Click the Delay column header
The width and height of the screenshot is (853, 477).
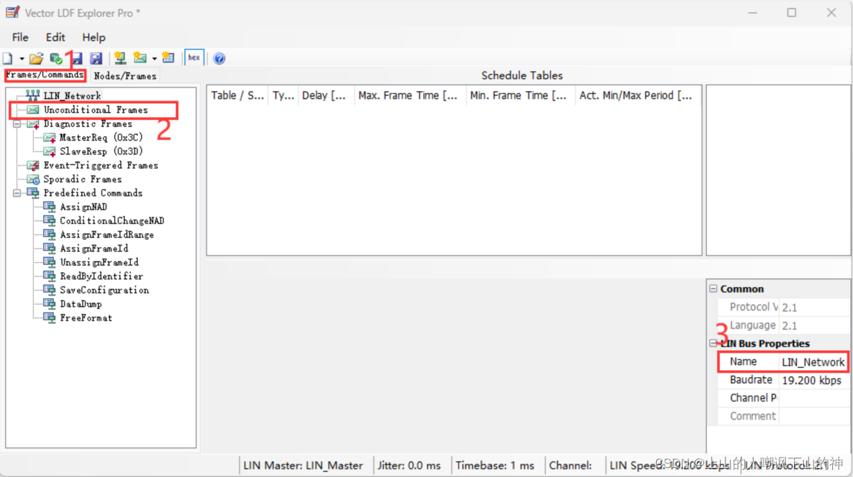326,96
